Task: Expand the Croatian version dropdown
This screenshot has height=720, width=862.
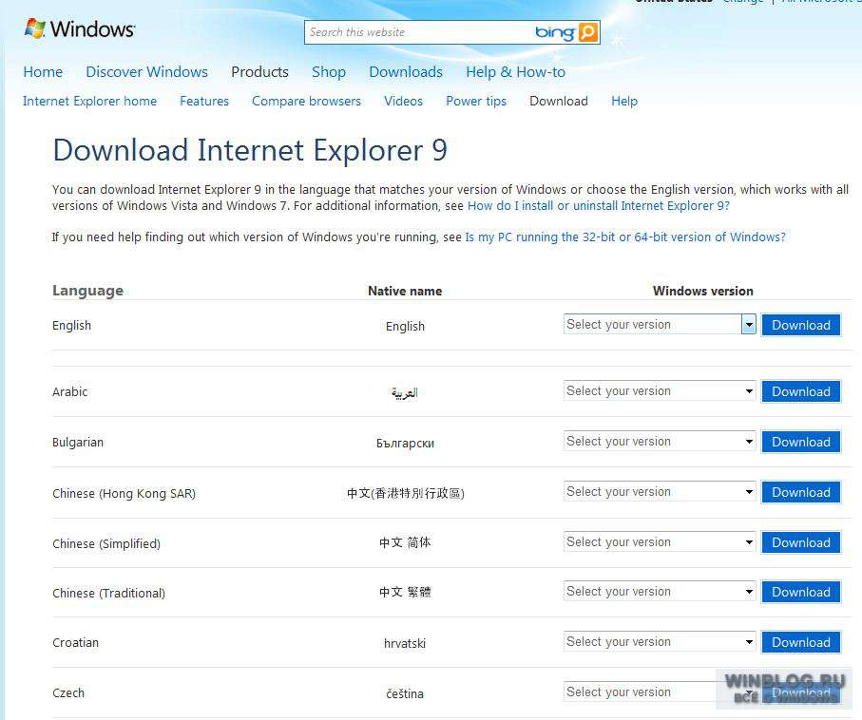Action: 660,641
